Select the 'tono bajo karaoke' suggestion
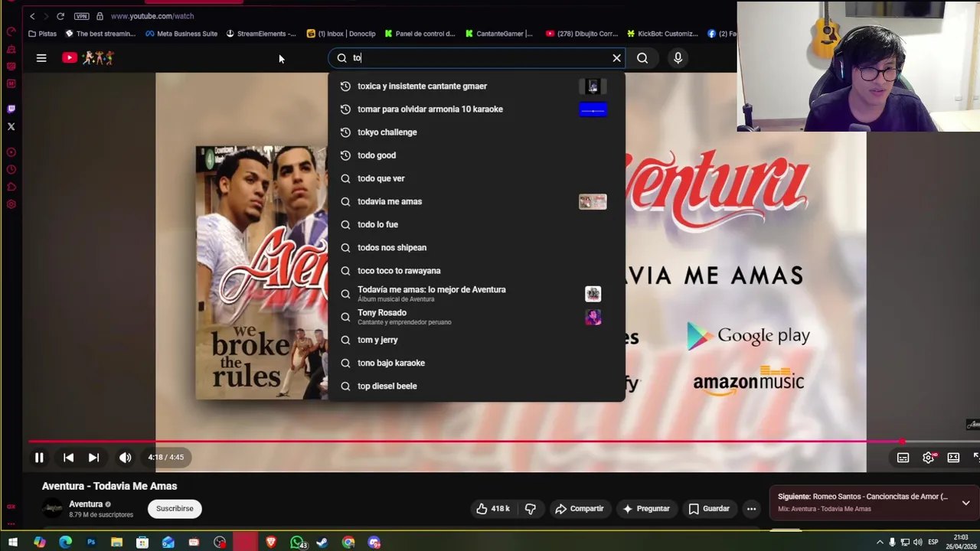Viewport: 980px width, 551px height. [x=476, y=363]
